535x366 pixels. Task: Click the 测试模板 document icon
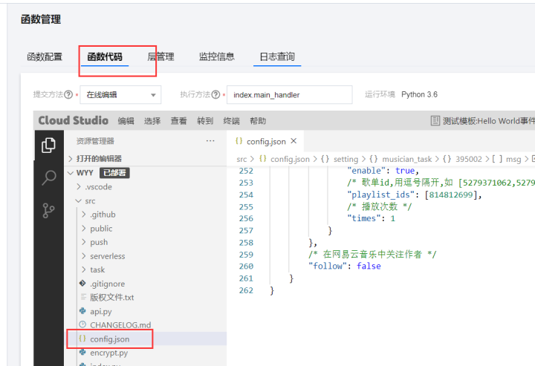coord(435,121)
